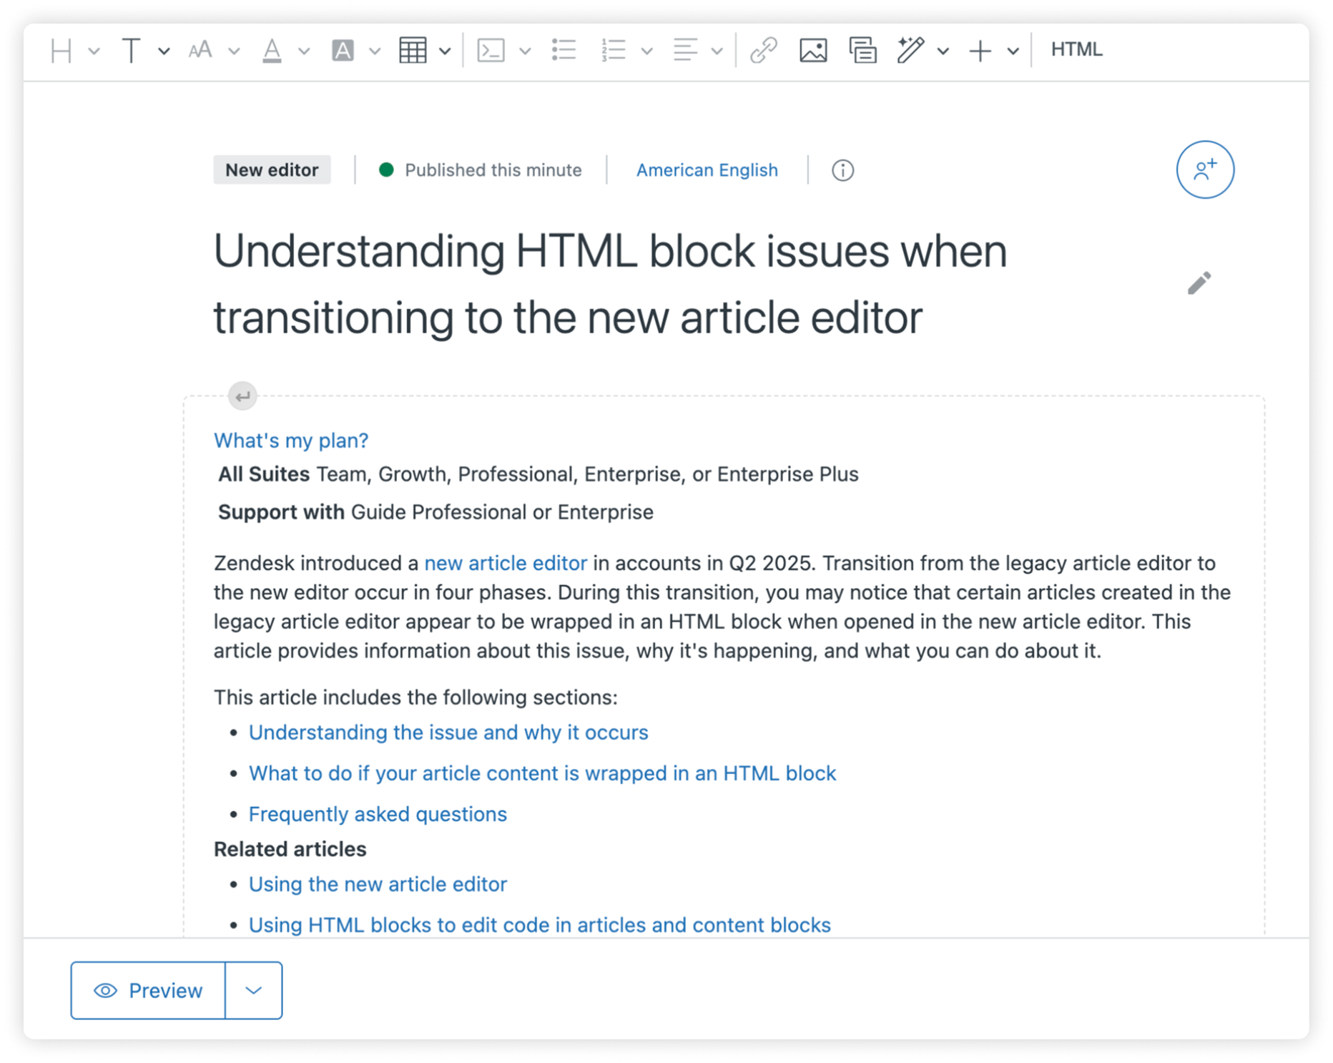Insert a code block from the toolbar
The image size is (1333, 1063).
click(x=491, y=51)
